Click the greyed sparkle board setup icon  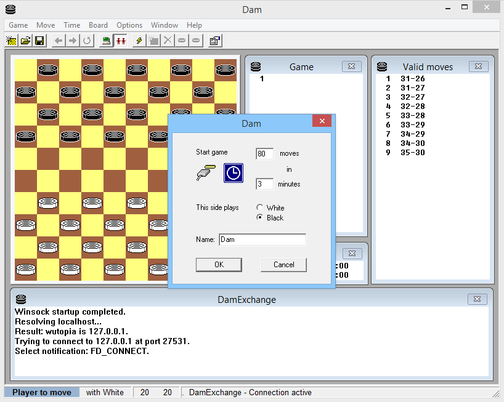(x=153, y=41)
